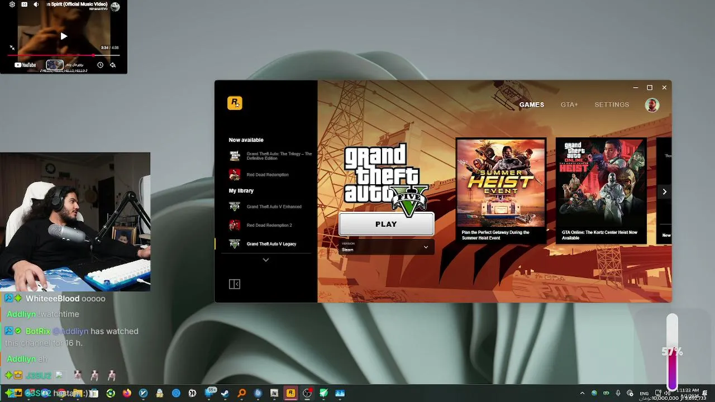Image resolution: width=715 pixels, height=402 pixels.
Task: Collapse the launcher sidebar panel
Action: click(x=235, y=284)
